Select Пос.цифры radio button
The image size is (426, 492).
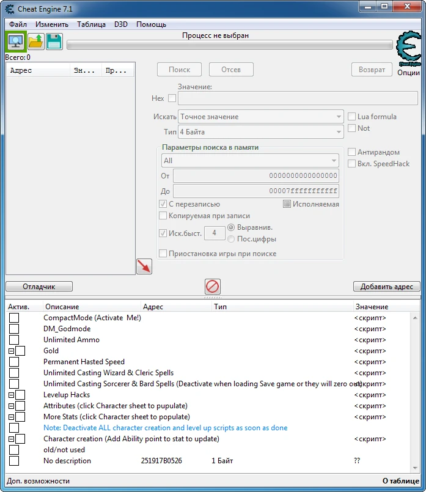click(x=231, y=239)
